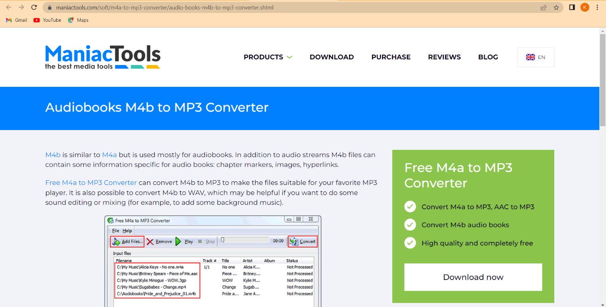Open Chrome three-dot menu
Viewport: 606px width, 307px height.
[x=597, y=7]
